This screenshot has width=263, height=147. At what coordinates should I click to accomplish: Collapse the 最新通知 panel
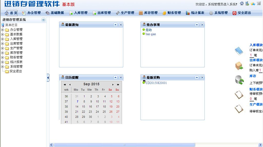[115, 25]
